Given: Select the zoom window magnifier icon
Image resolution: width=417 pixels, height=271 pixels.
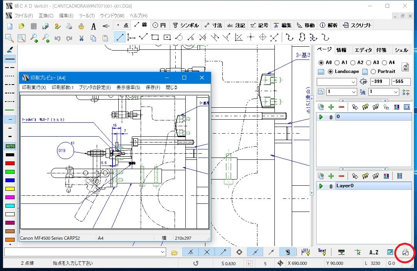Looking at the screenshot, I should coord(10,38).
